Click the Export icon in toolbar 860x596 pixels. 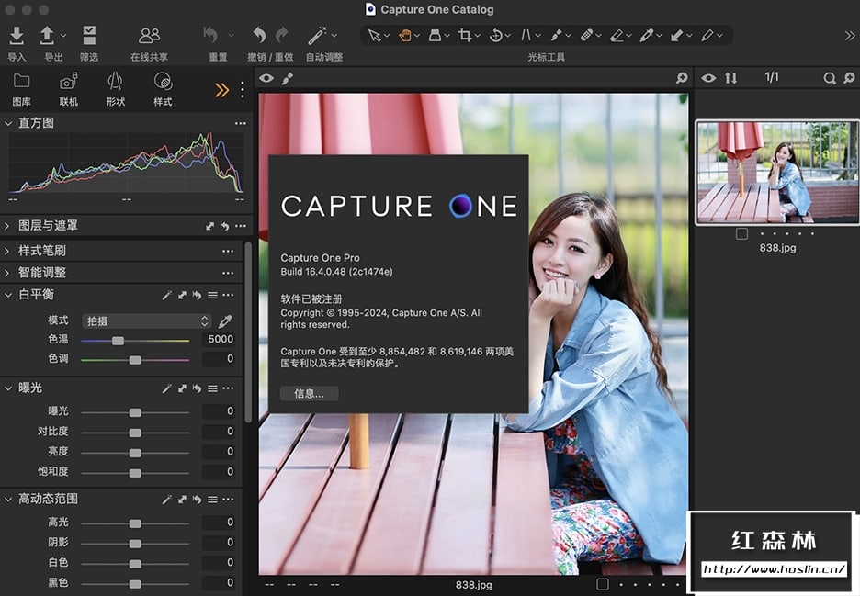coord(47,36)
